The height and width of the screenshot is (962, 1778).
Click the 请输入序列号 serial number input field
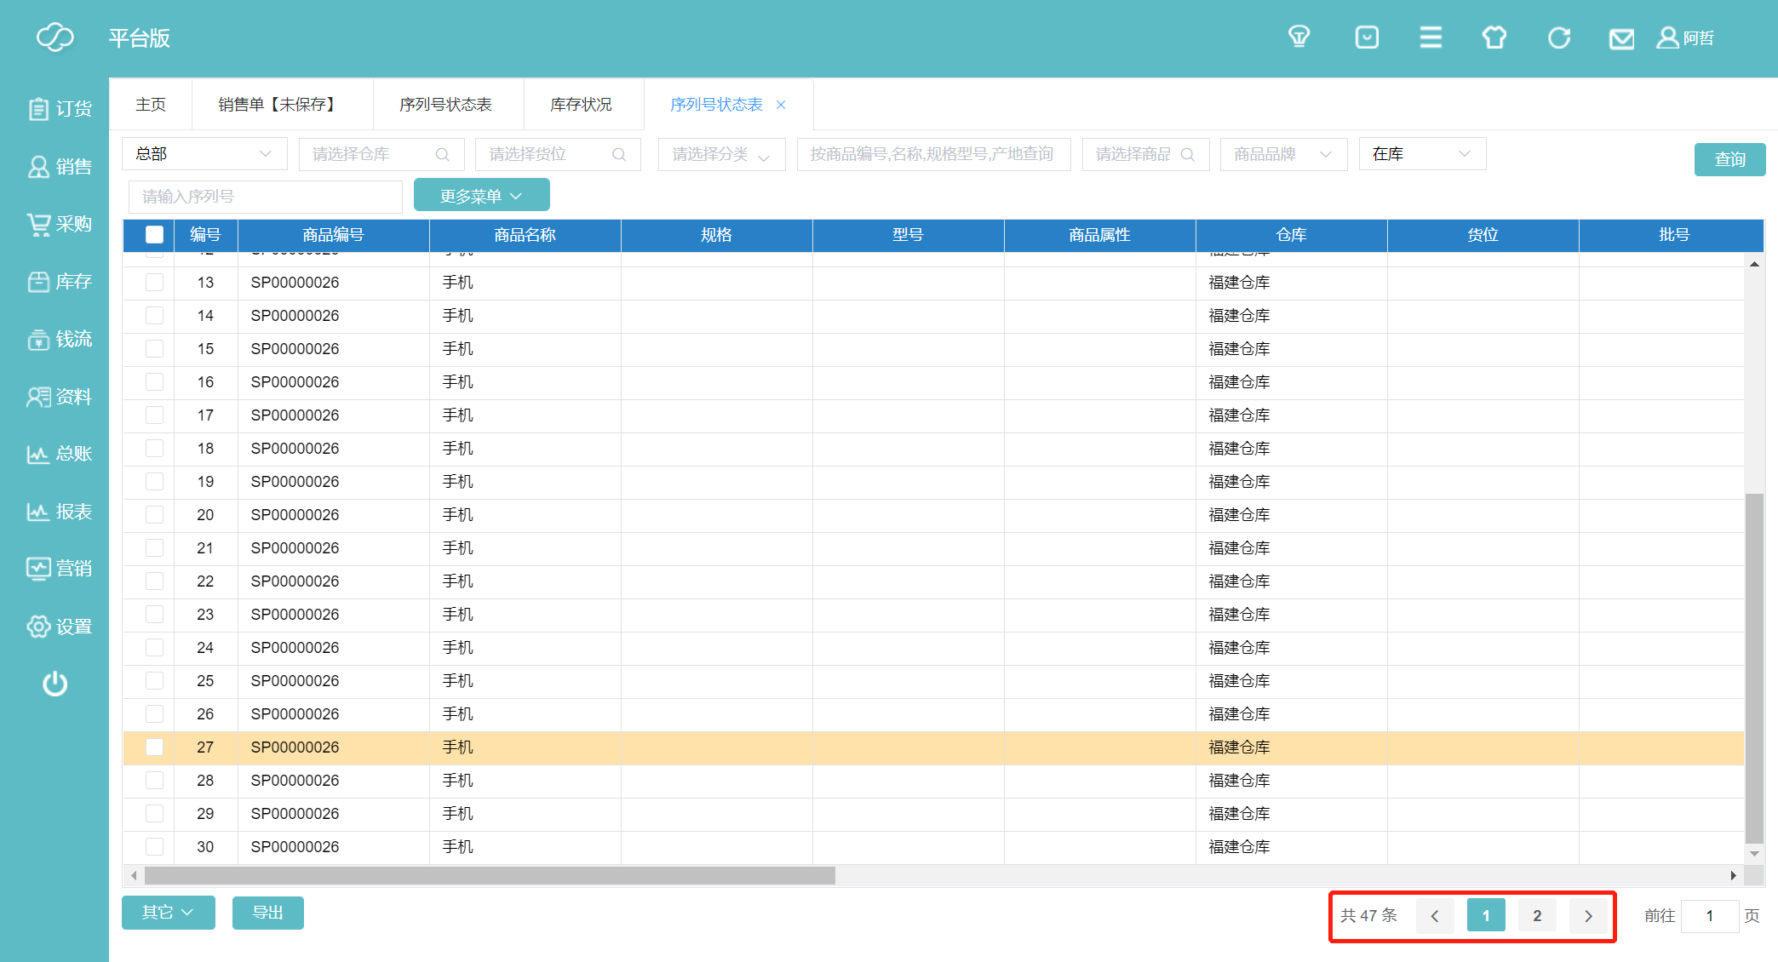pos(265,197)
